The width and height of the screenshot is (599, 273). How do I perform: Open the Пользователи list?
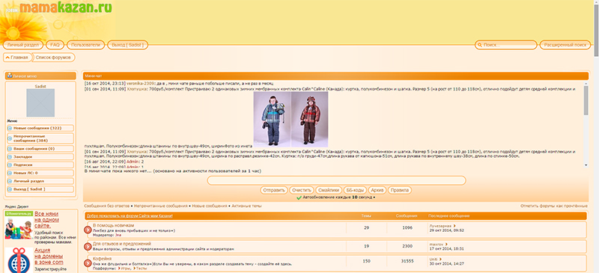[x=85, y=45]
